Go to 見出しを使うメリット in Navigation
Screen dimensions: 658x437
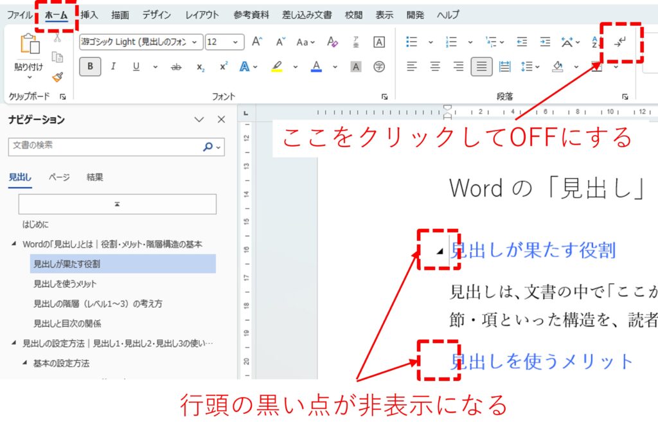[x=65, y=284]
